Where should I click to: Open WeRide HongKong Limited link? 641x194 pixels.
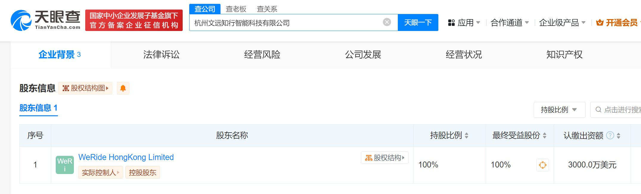click(x=126, y=157)
